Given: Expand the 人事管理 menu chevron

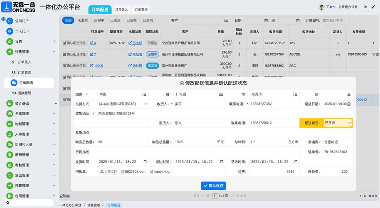Looking at the screenshot, I should (54, 134).
